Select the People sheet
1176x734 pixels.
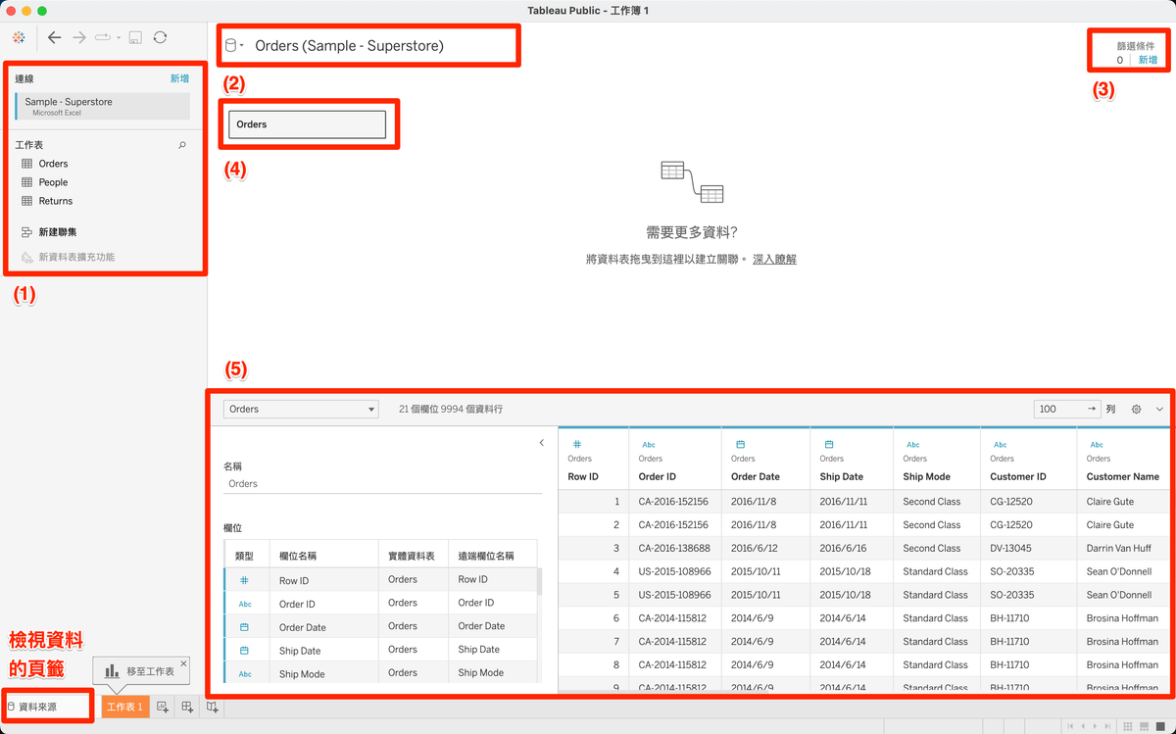point(54,182)
